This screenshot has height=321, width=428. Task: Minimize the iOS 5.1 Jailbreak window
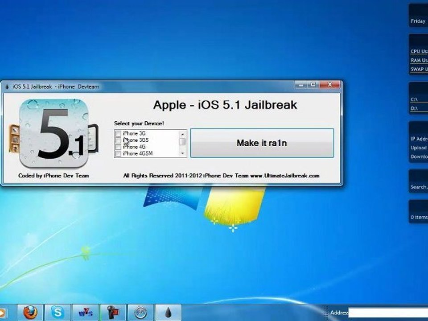click(301, 85)
